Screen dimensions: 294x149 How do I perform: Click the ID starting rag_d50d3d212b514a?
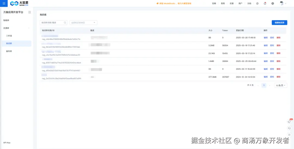coord(61,71)
